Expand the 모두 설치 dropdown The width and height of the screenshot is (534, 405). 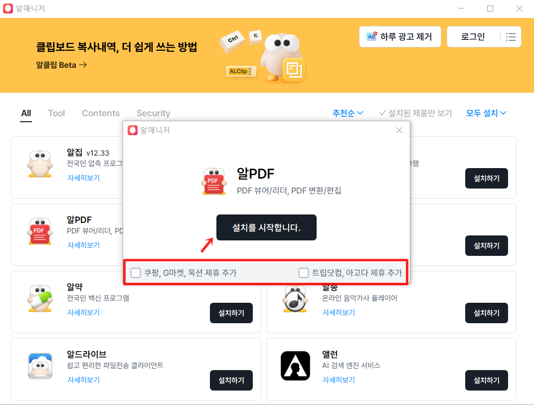(486, 113)
